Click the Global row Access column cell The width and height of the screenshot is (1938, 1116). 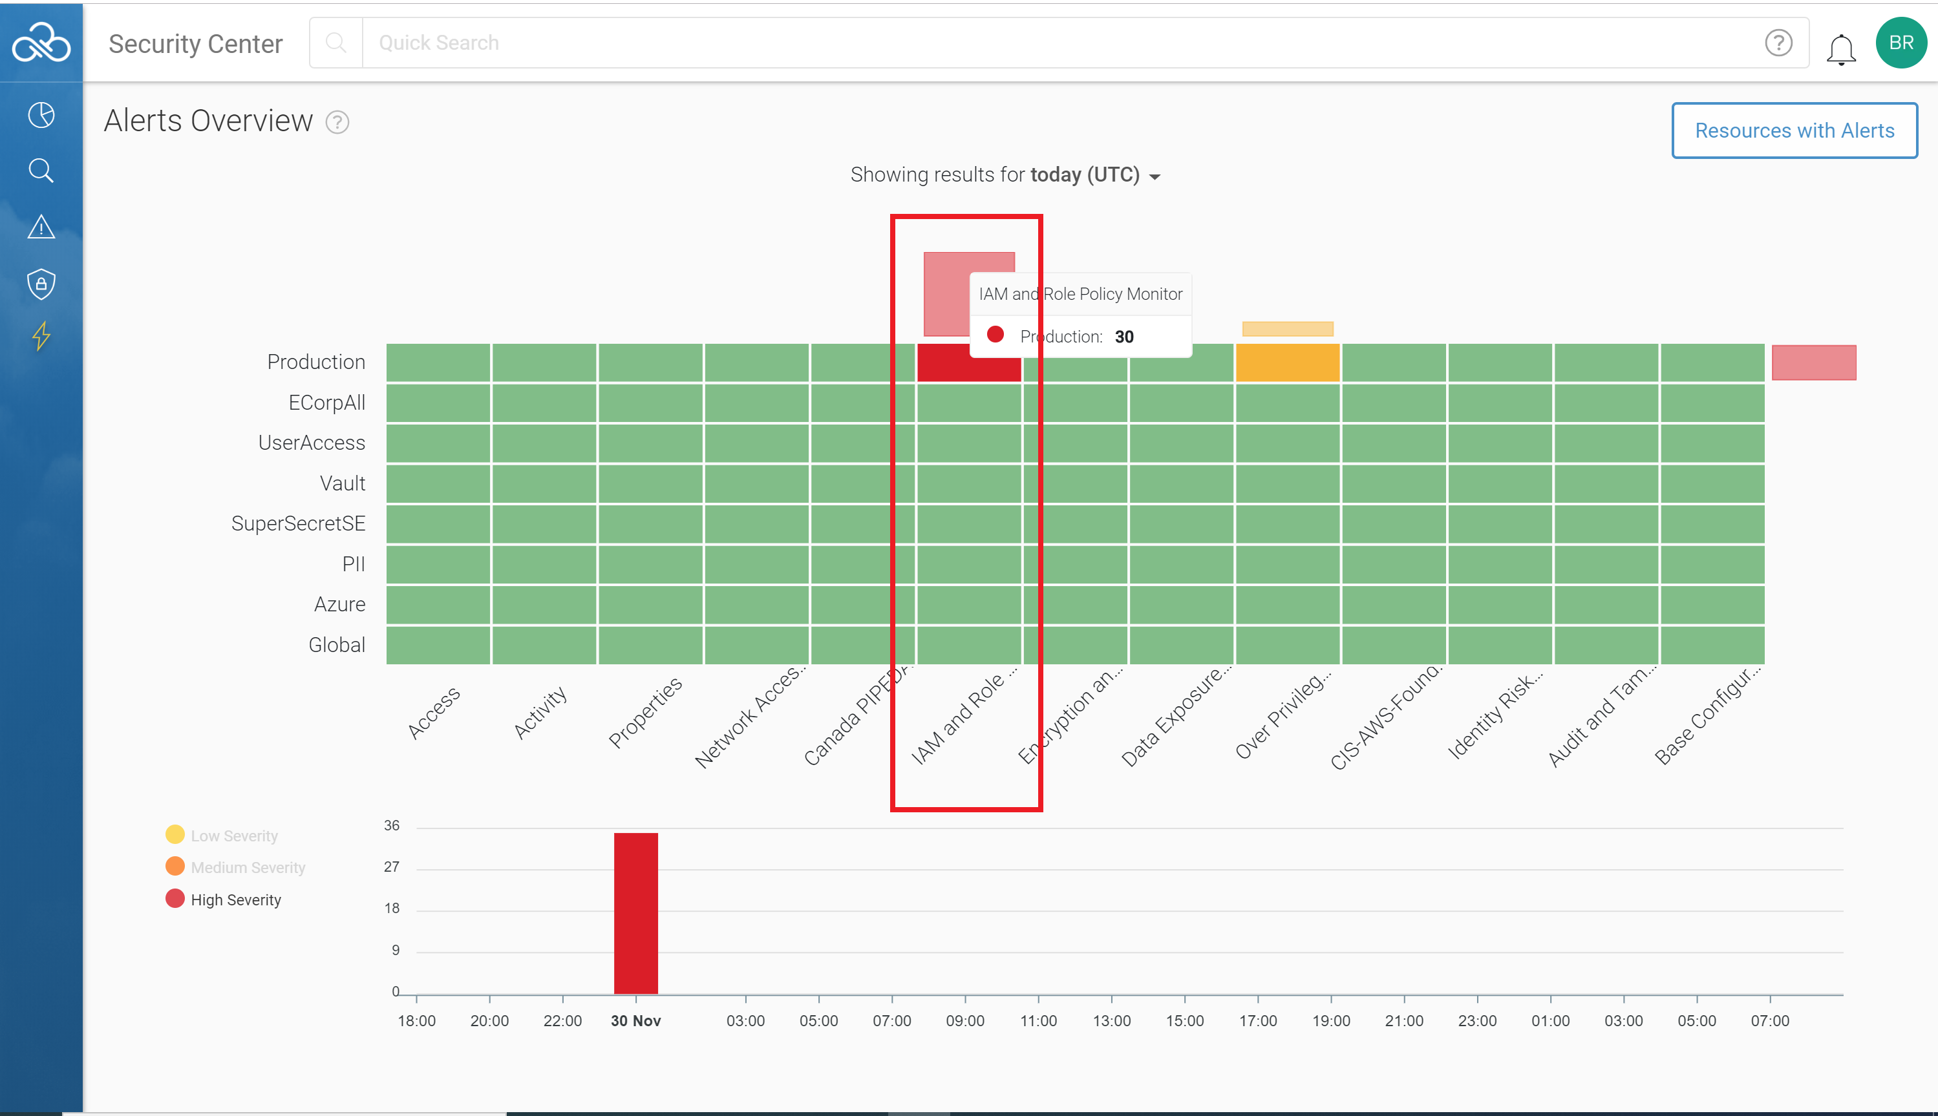[438, 646]
